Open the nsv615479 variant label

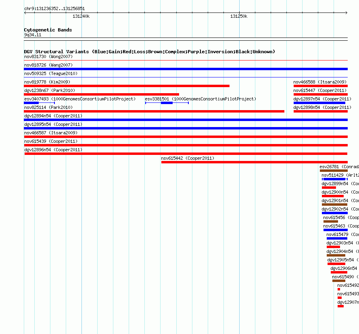[342, 234]
